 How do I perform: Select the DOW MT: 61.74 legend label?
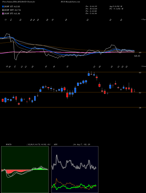[x=12, y=10]
